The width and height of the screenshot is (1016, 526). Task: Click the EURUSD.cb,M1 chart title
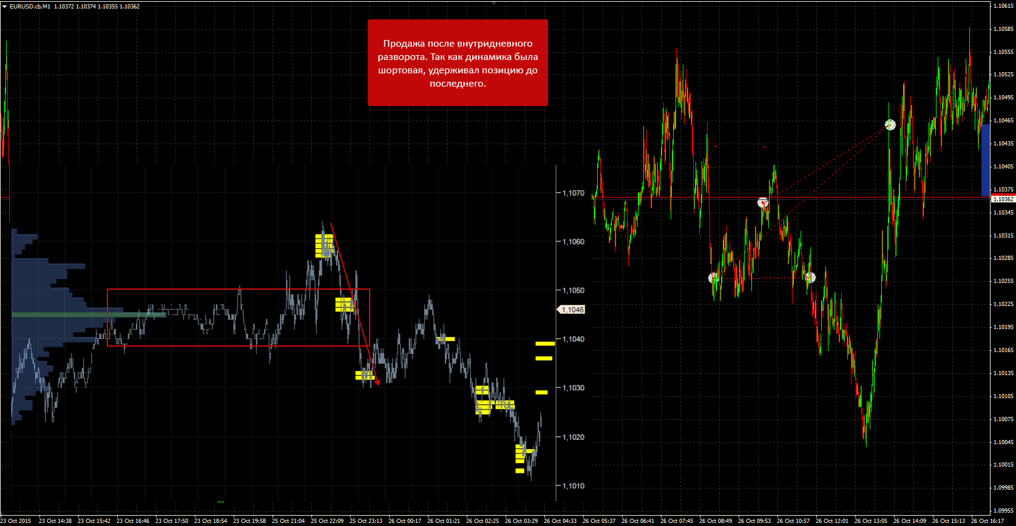click(x=30, y=6)
